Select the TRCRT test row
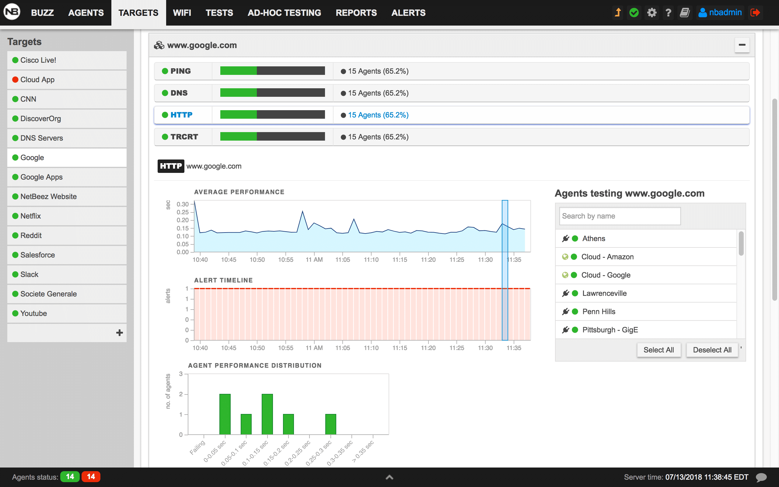 (452, 137)
